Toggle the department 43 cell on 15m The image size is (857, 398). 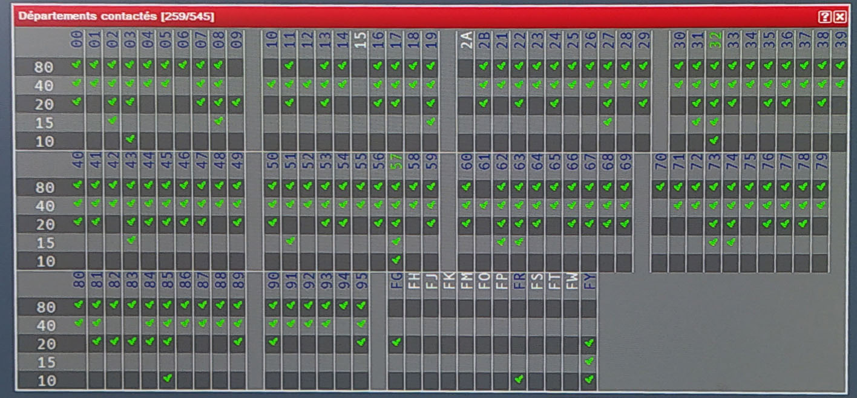tap(131, 240)
